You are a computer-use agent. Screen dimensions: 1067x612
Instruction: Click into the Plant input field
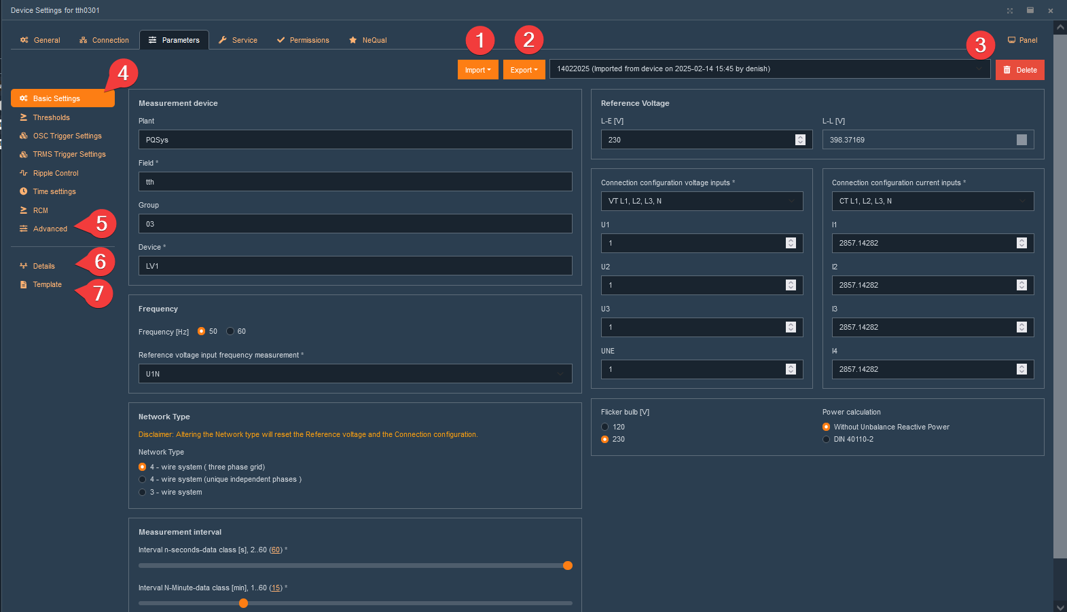(355, 140)
